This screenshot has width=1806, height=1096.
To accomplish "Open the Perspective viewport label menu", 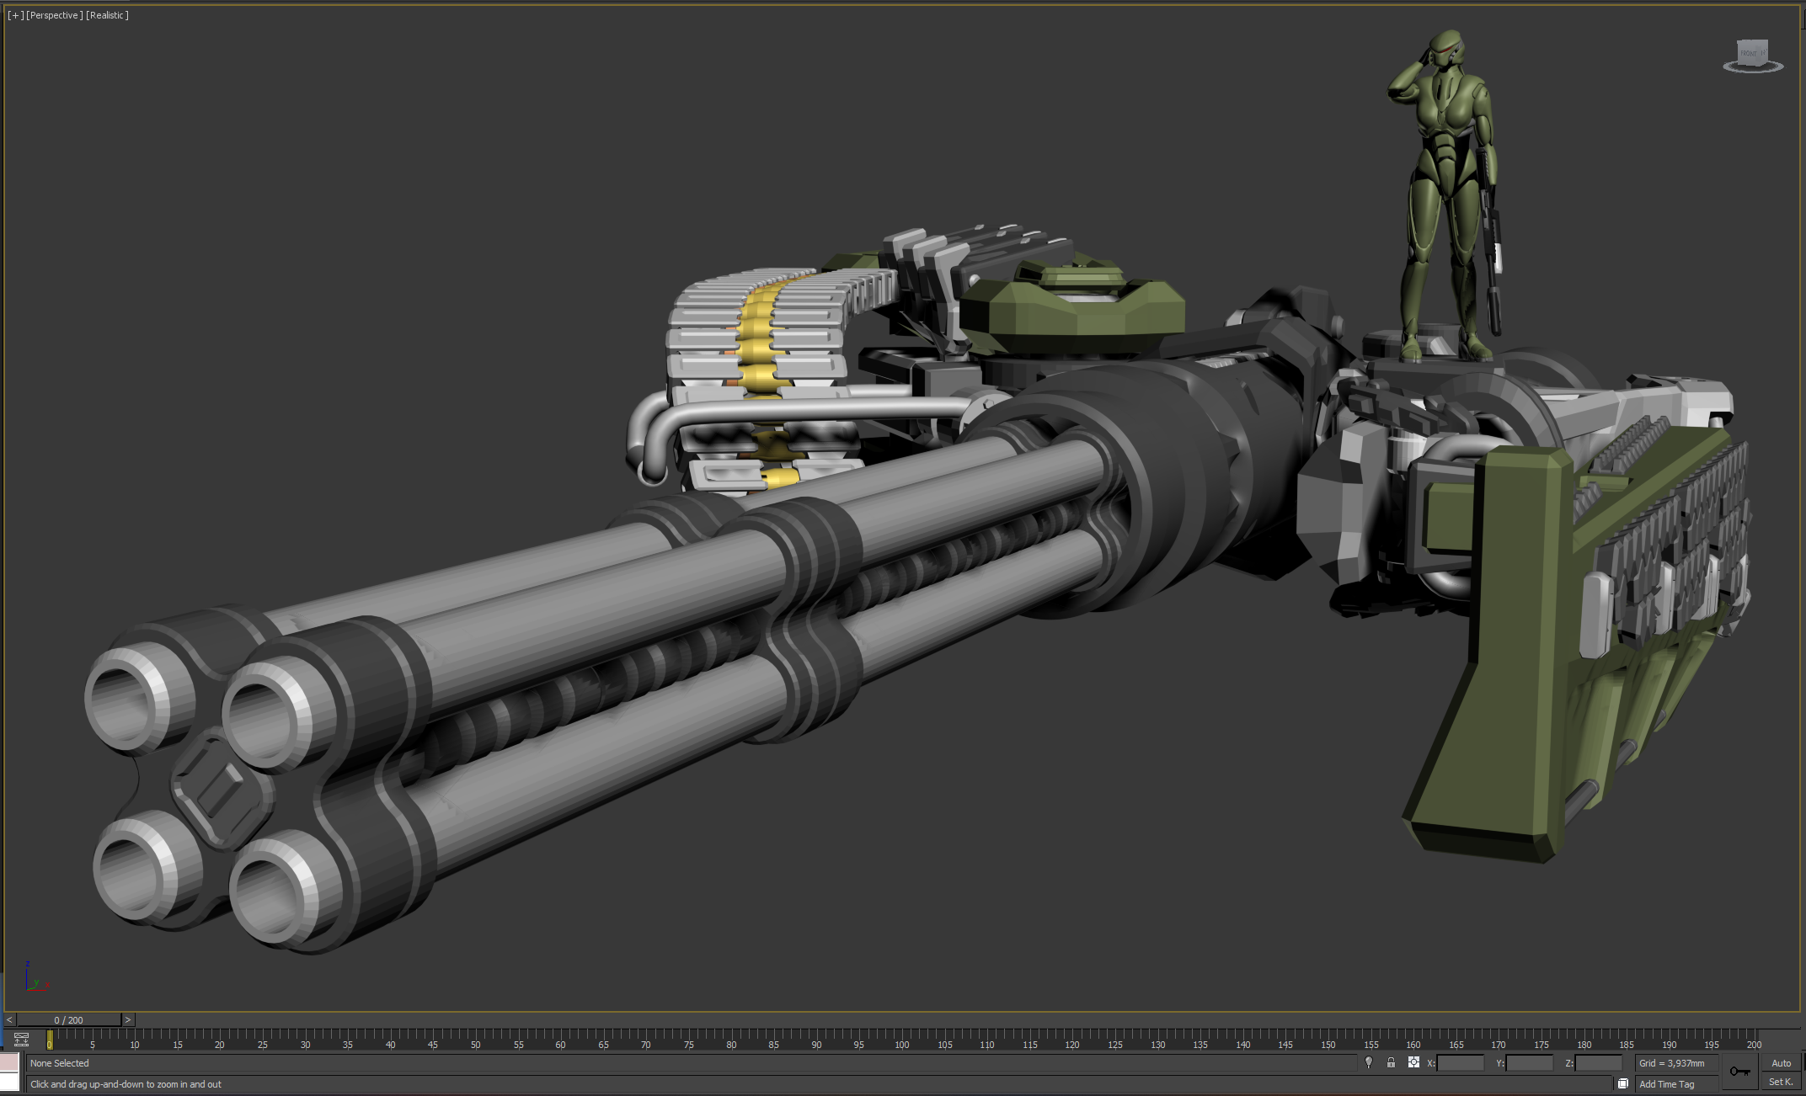I will pyautogui.click(x=55, y=15).
